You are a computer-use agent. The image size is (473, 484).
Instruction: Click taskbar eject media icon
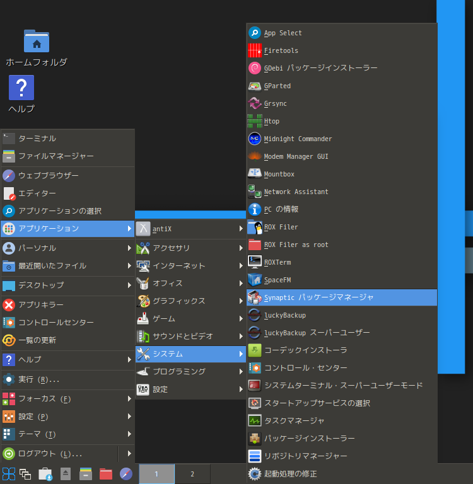(66, 474)
